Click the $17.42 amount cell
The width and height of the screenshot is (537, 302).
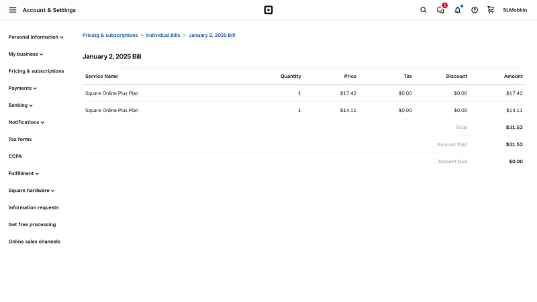(514, 93)
